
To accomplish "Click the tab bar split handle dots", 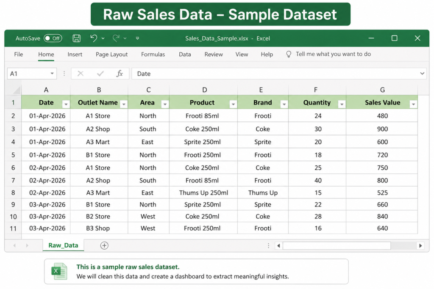I will [268, 245].
